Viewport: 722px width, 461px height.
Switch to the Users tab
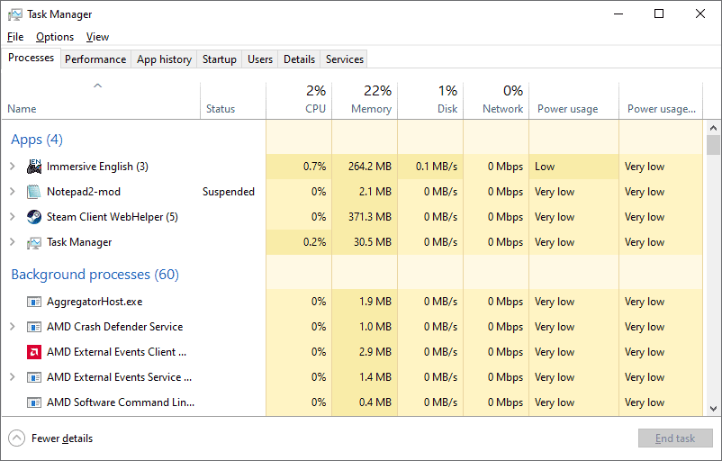pos(260,59)
